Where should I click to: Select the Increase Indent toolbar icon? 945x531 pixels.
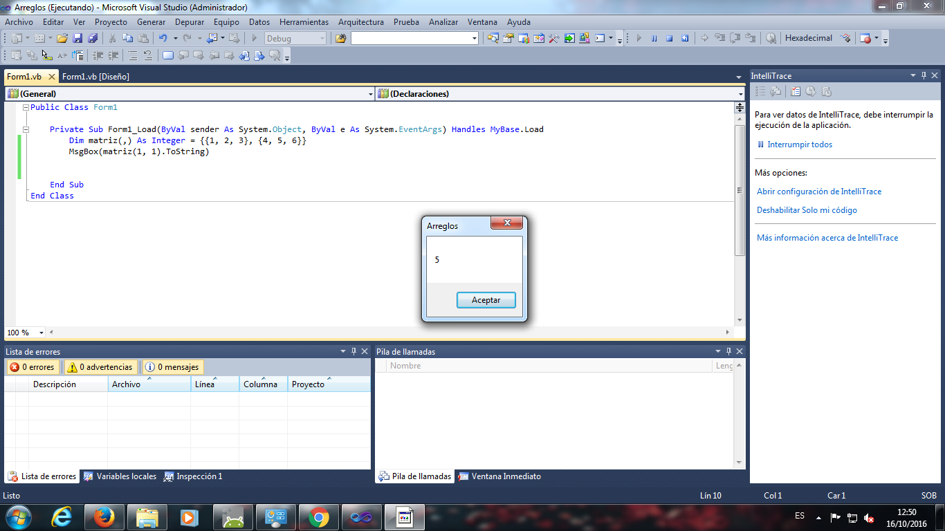(111, 55)
